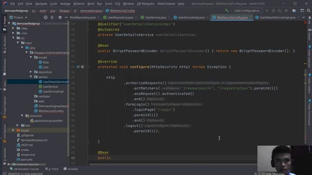Click the WebSecurityConfig breadcrumb

coord(120,11)
